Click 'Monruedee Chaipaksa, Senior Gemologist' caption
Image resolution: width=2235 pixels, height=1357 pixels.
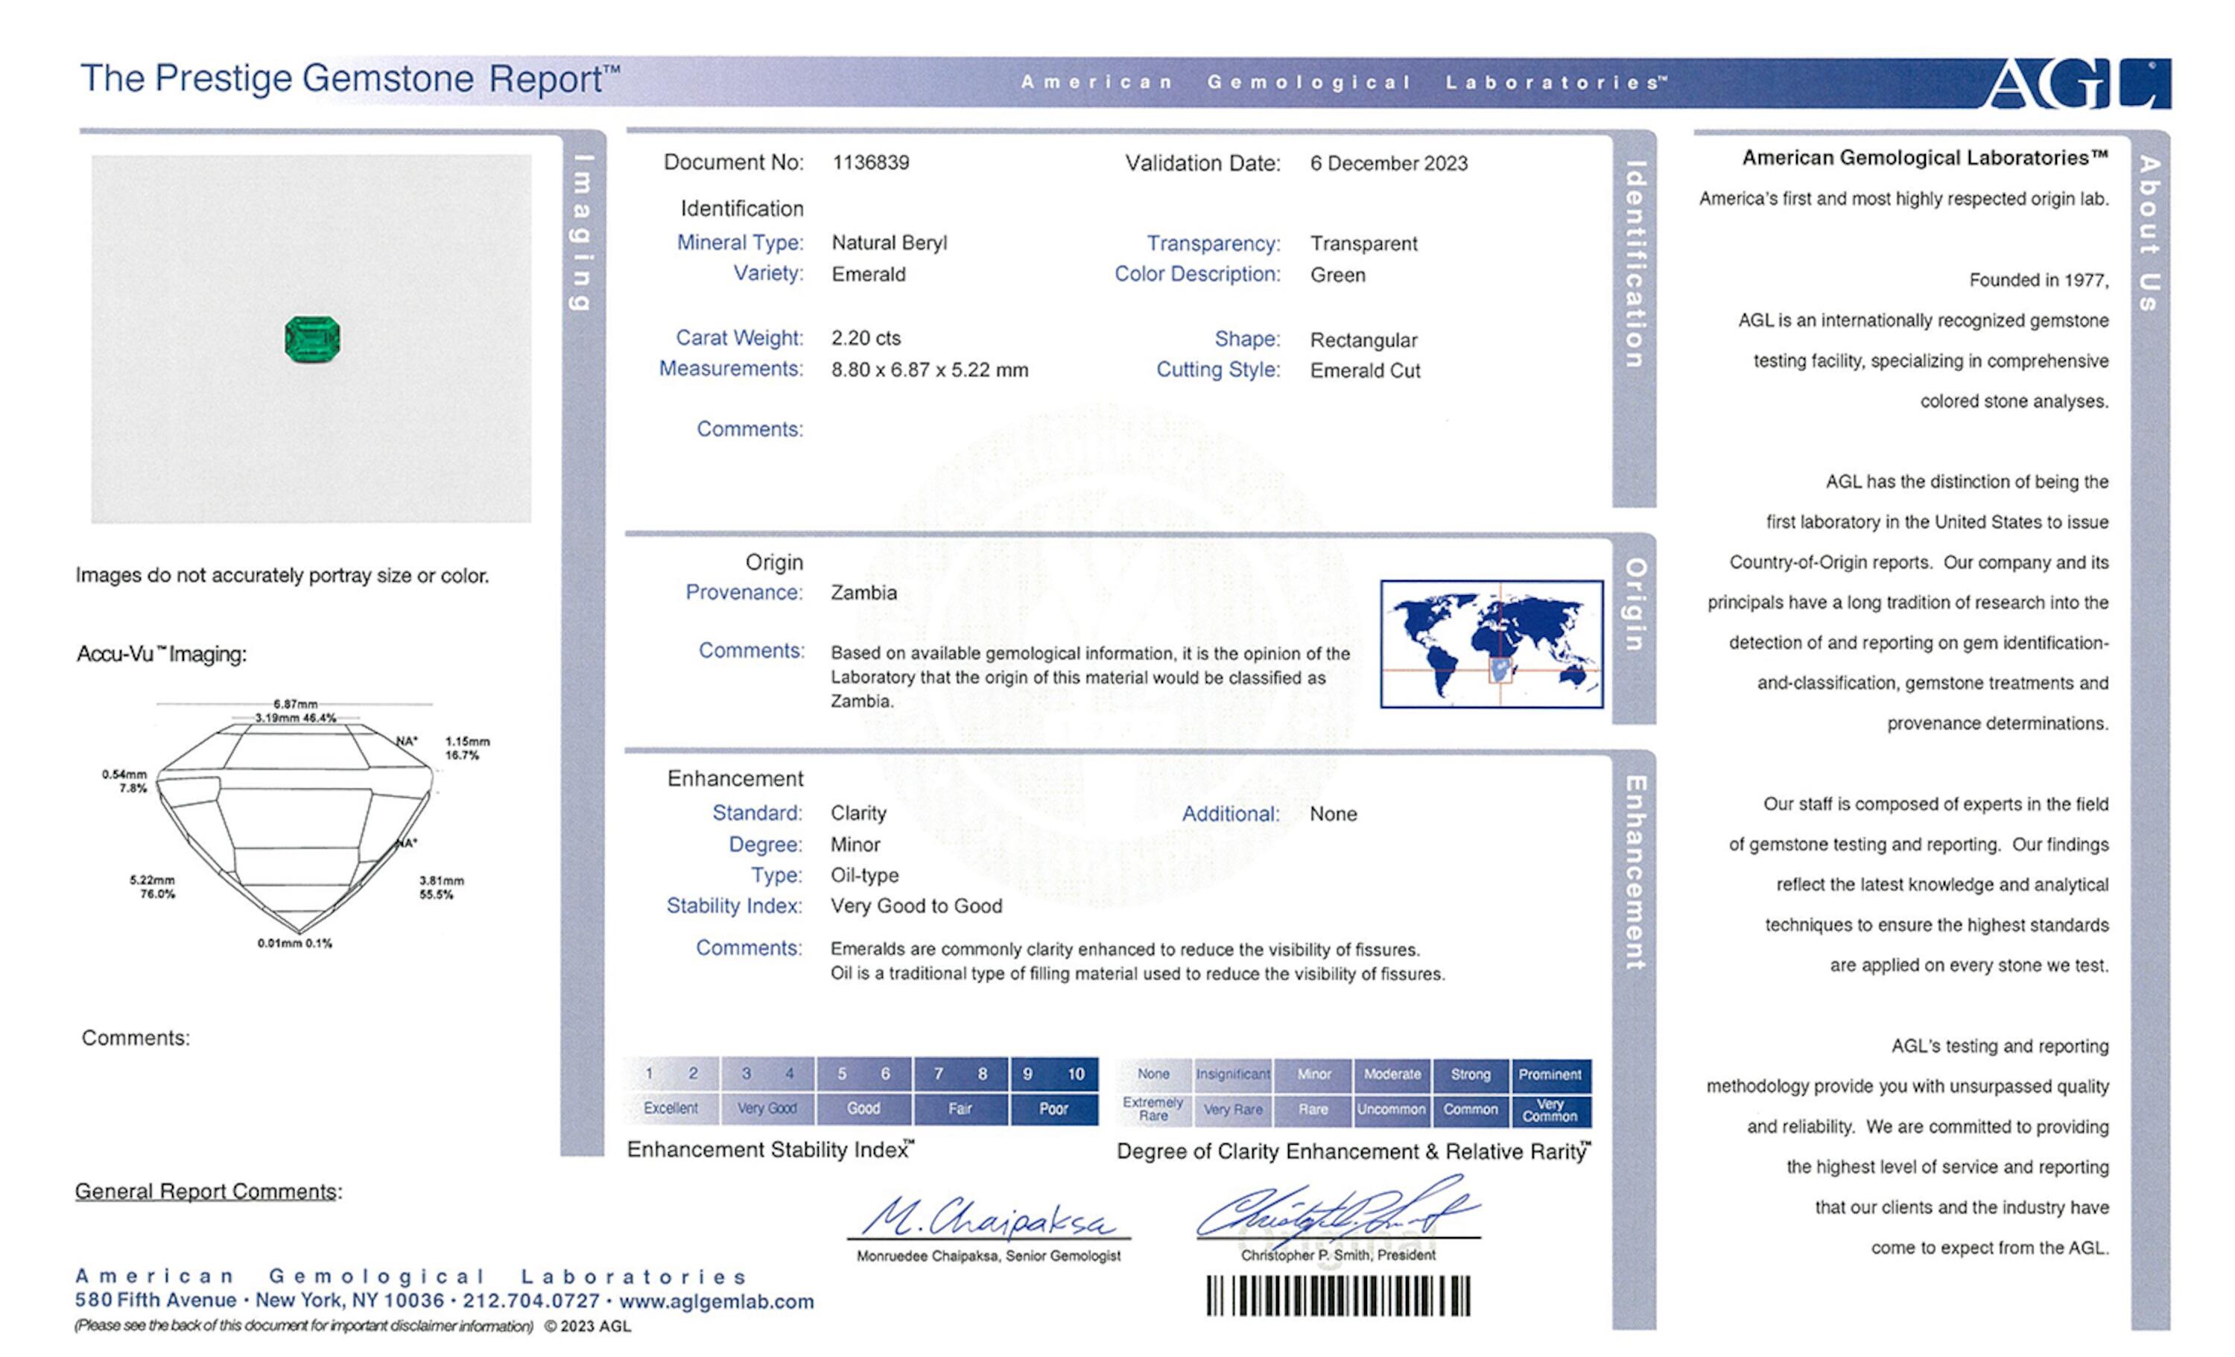pos(989,1256)
